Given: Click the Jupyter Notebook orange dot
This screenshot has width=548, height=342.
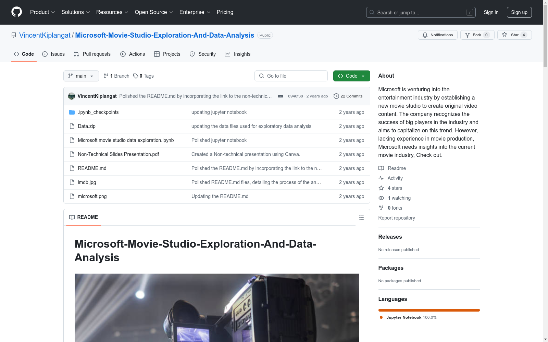Looking at the screenshot, I should pos(381,317).
